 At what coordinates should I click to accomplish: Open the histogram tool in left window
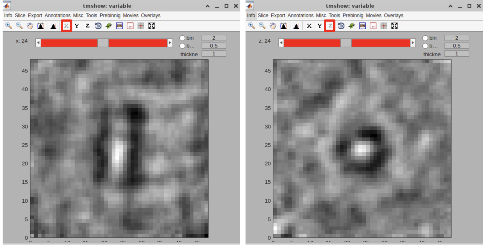(53, 26)
